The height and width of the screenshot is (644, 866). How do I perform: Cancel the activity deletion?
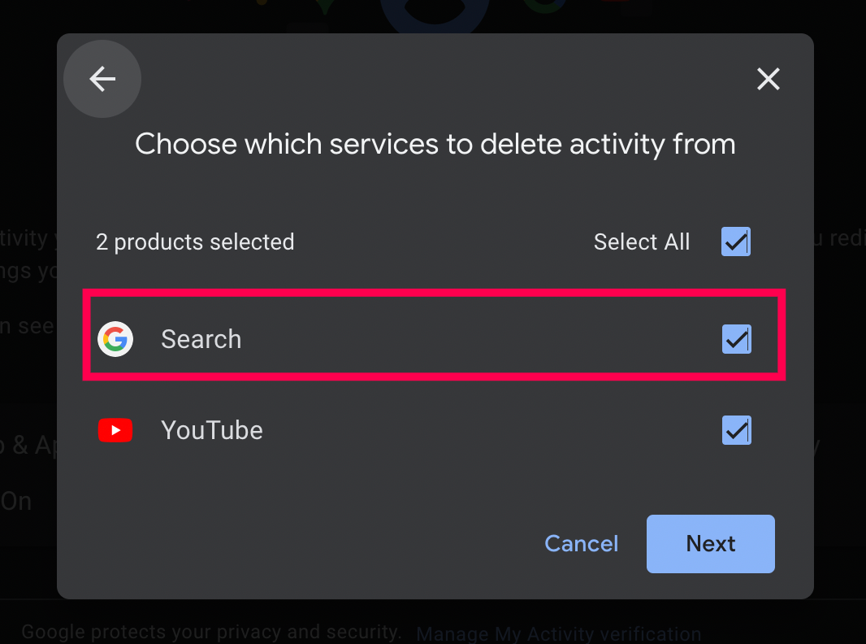[581, 543]
